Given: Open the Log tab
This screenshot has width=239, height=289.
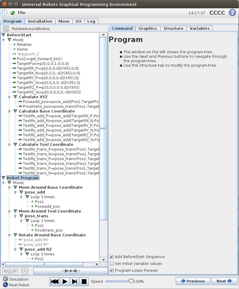Looking at the screenshot, I should tap(91, 21).
